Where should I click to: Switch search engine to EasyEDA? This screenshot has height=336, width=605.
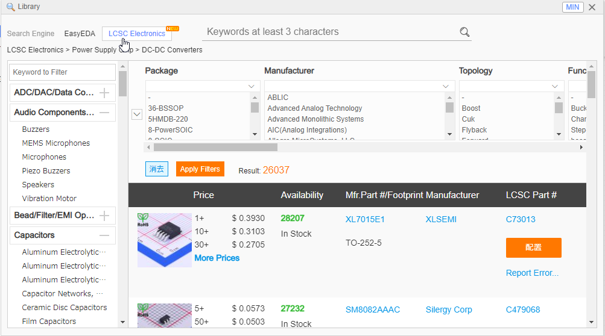pyautogui.click(x=80, y=34)
